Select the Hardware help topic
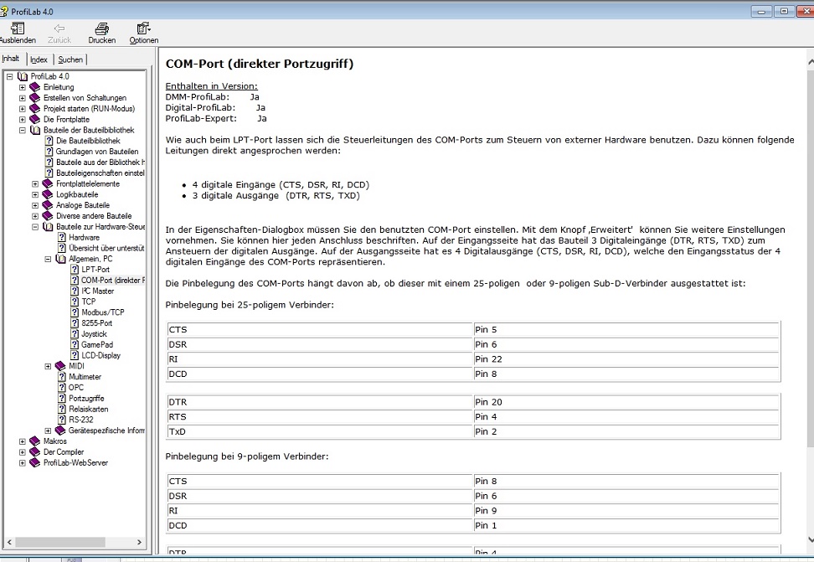The width and height of the screenshot is (814, 562). pos(84,237)
